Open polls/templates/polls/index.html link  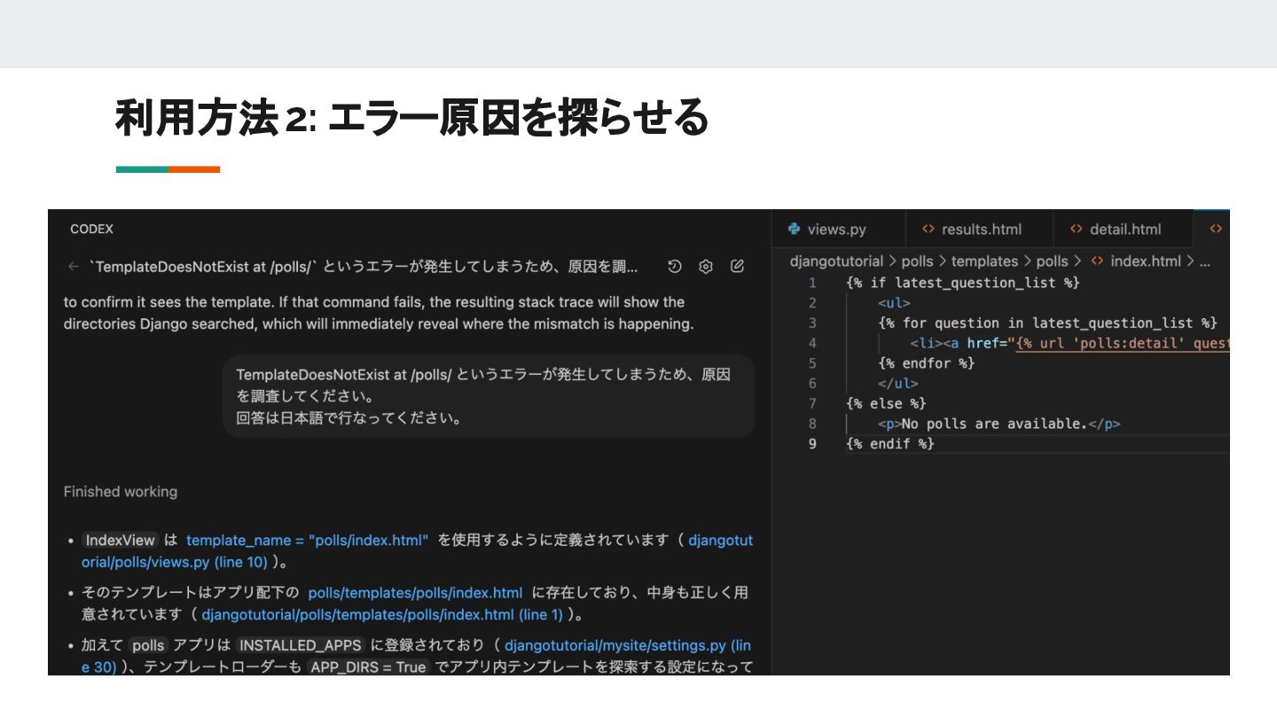[x=415, y=592]
